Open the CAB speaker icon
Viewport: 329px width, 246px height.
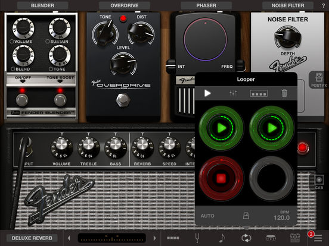(319, 182)
